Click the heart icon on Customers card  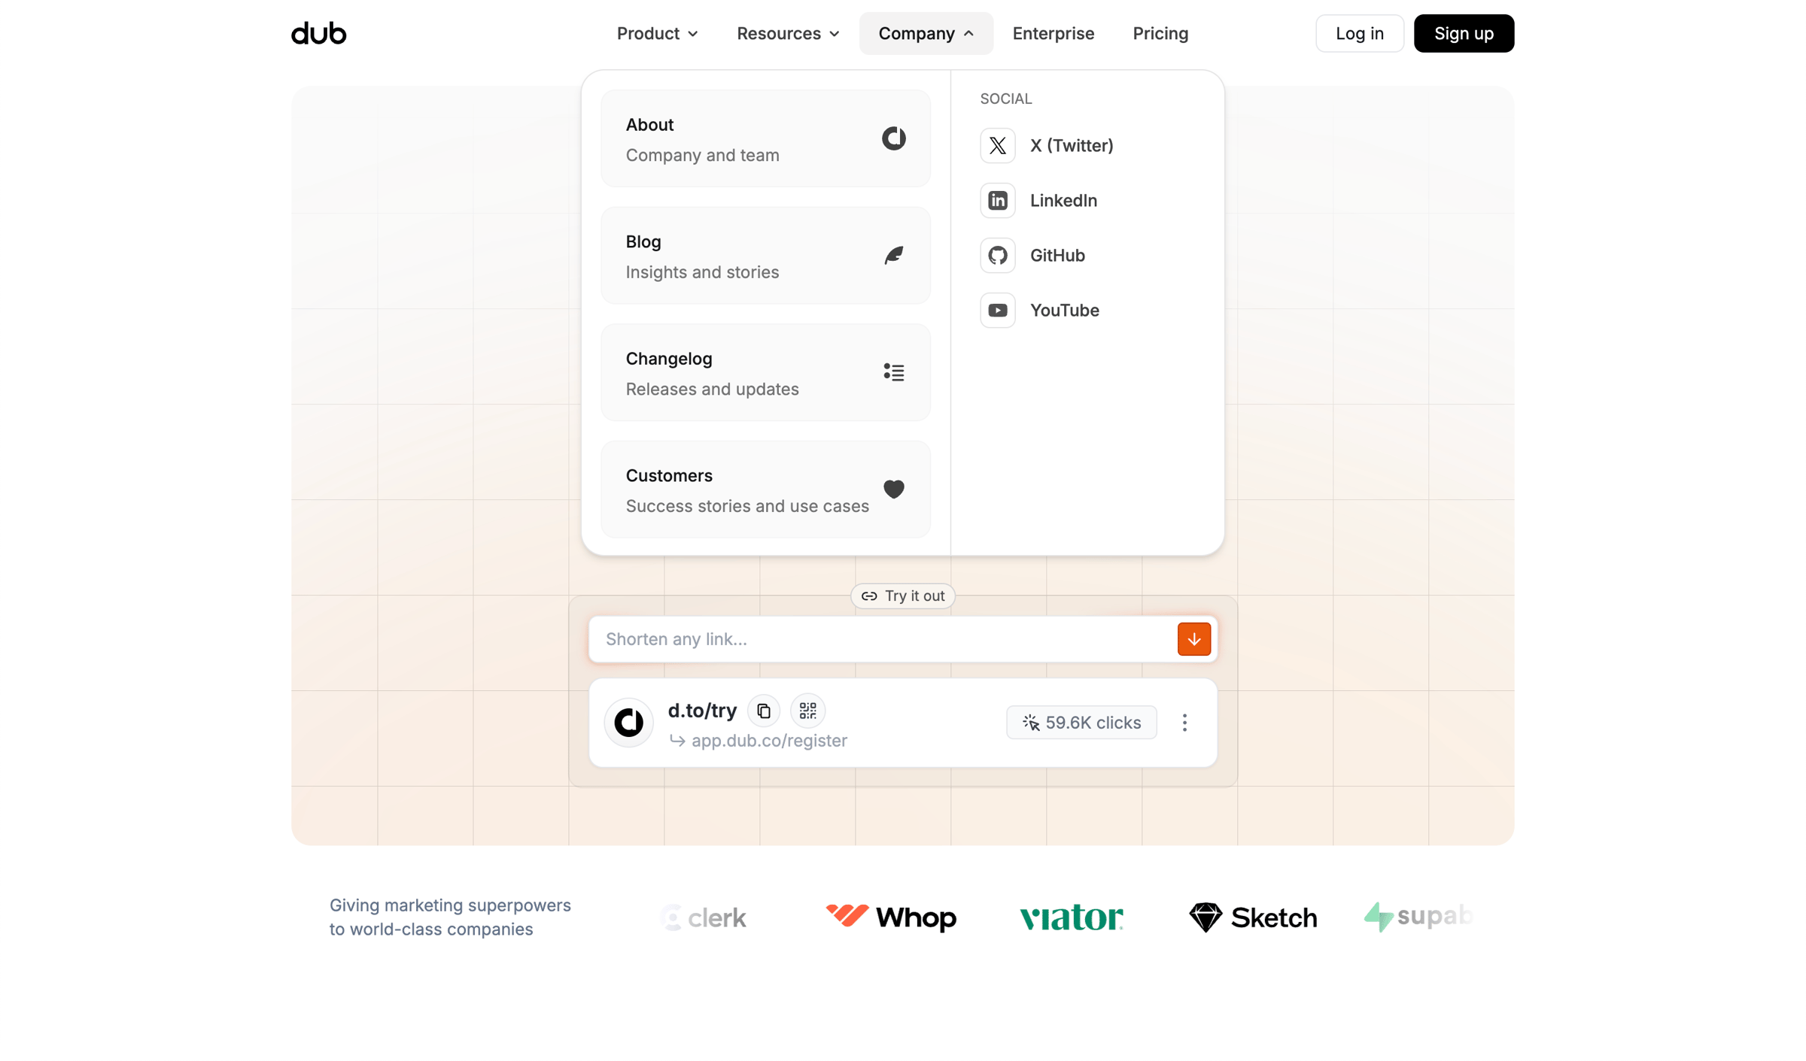(x=893, y=490)
